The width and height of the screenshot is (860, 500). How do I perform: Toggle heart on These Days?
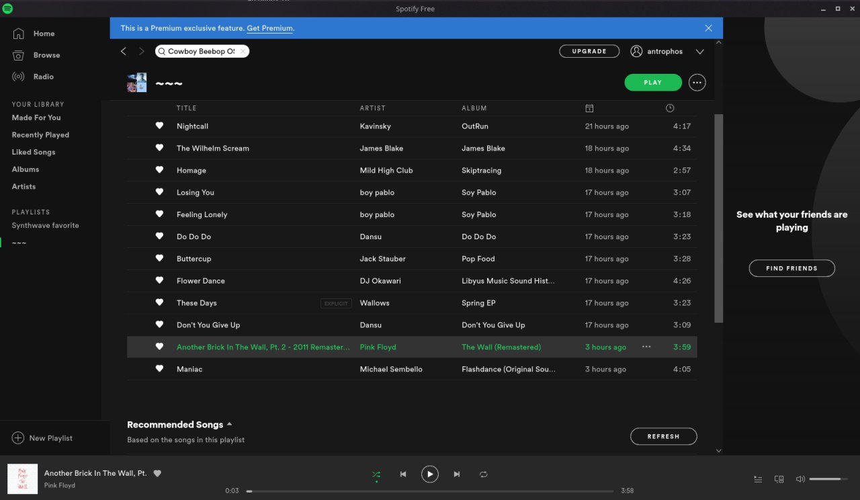159,302
